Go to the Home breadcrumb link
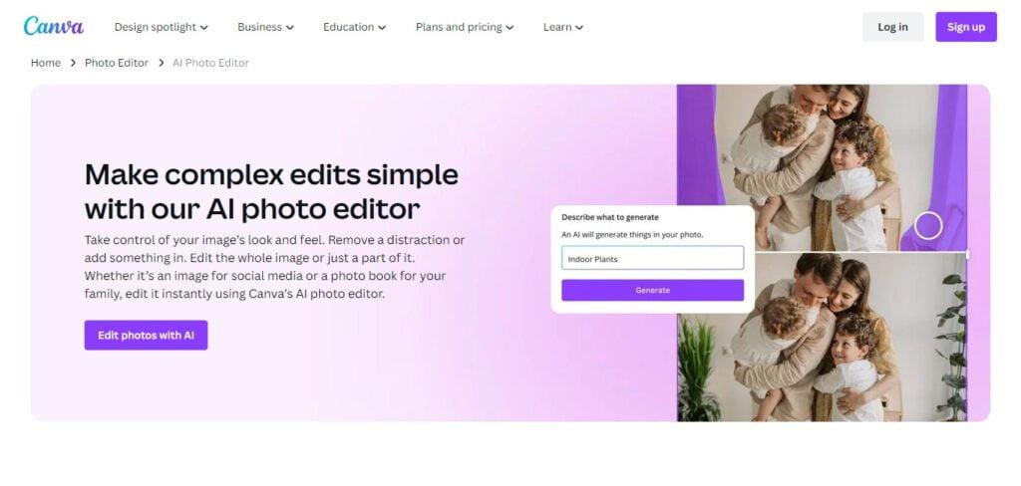The width and height of the screenshot is (1021, 486). pos(46,63)
